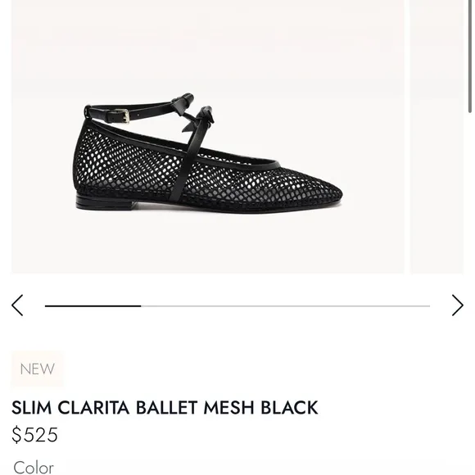Click the gray unfilled carousel progress track
The width and height of the screenshot is (475, 475).
tap(285, 306)
